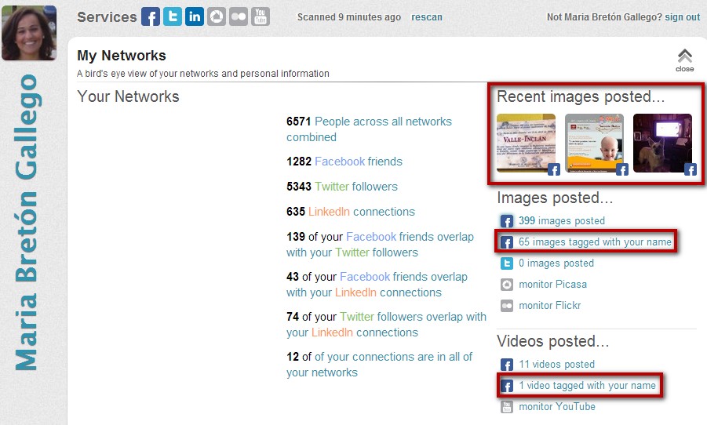The image size is (707, 425).
Task: Click 5343 Twitter followers stat
Action: coord(342,187)
